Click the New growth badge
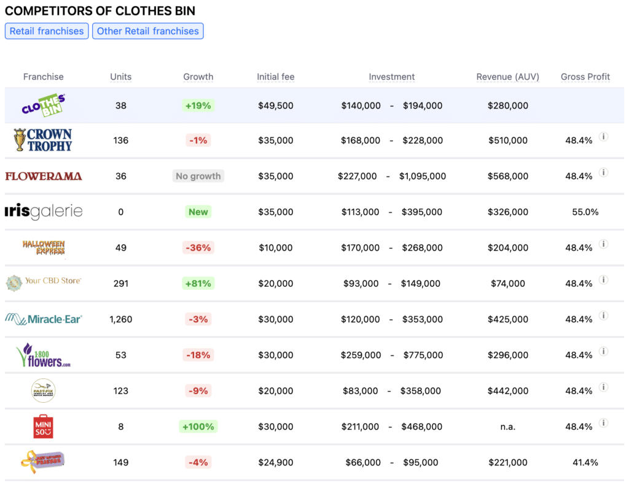Viewport: 629px width, 490px height. [x=198, y=212]
